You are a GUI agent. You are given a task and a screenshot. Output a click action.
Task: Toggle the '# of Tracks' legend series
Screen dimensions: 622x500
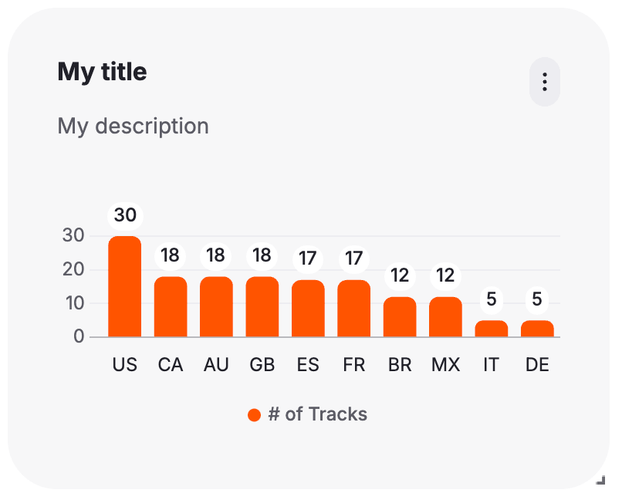click(317, 414)
